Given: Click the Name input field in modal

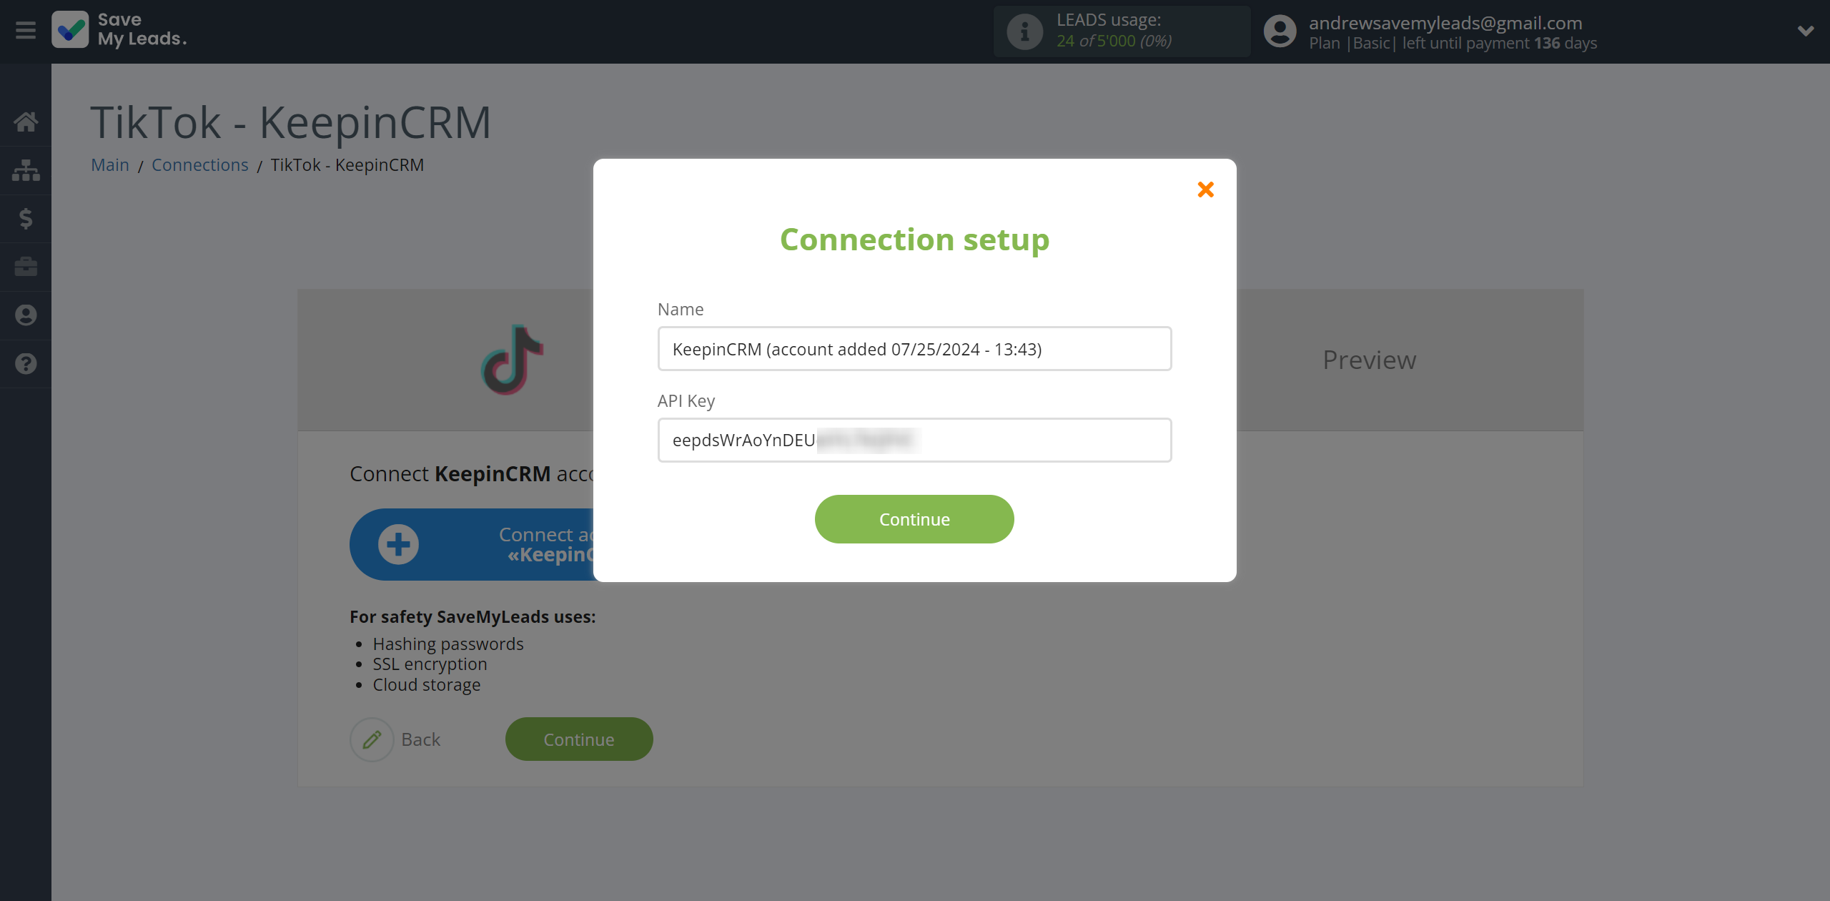Looking at the screenshot, I should click(x=914, y=349).
